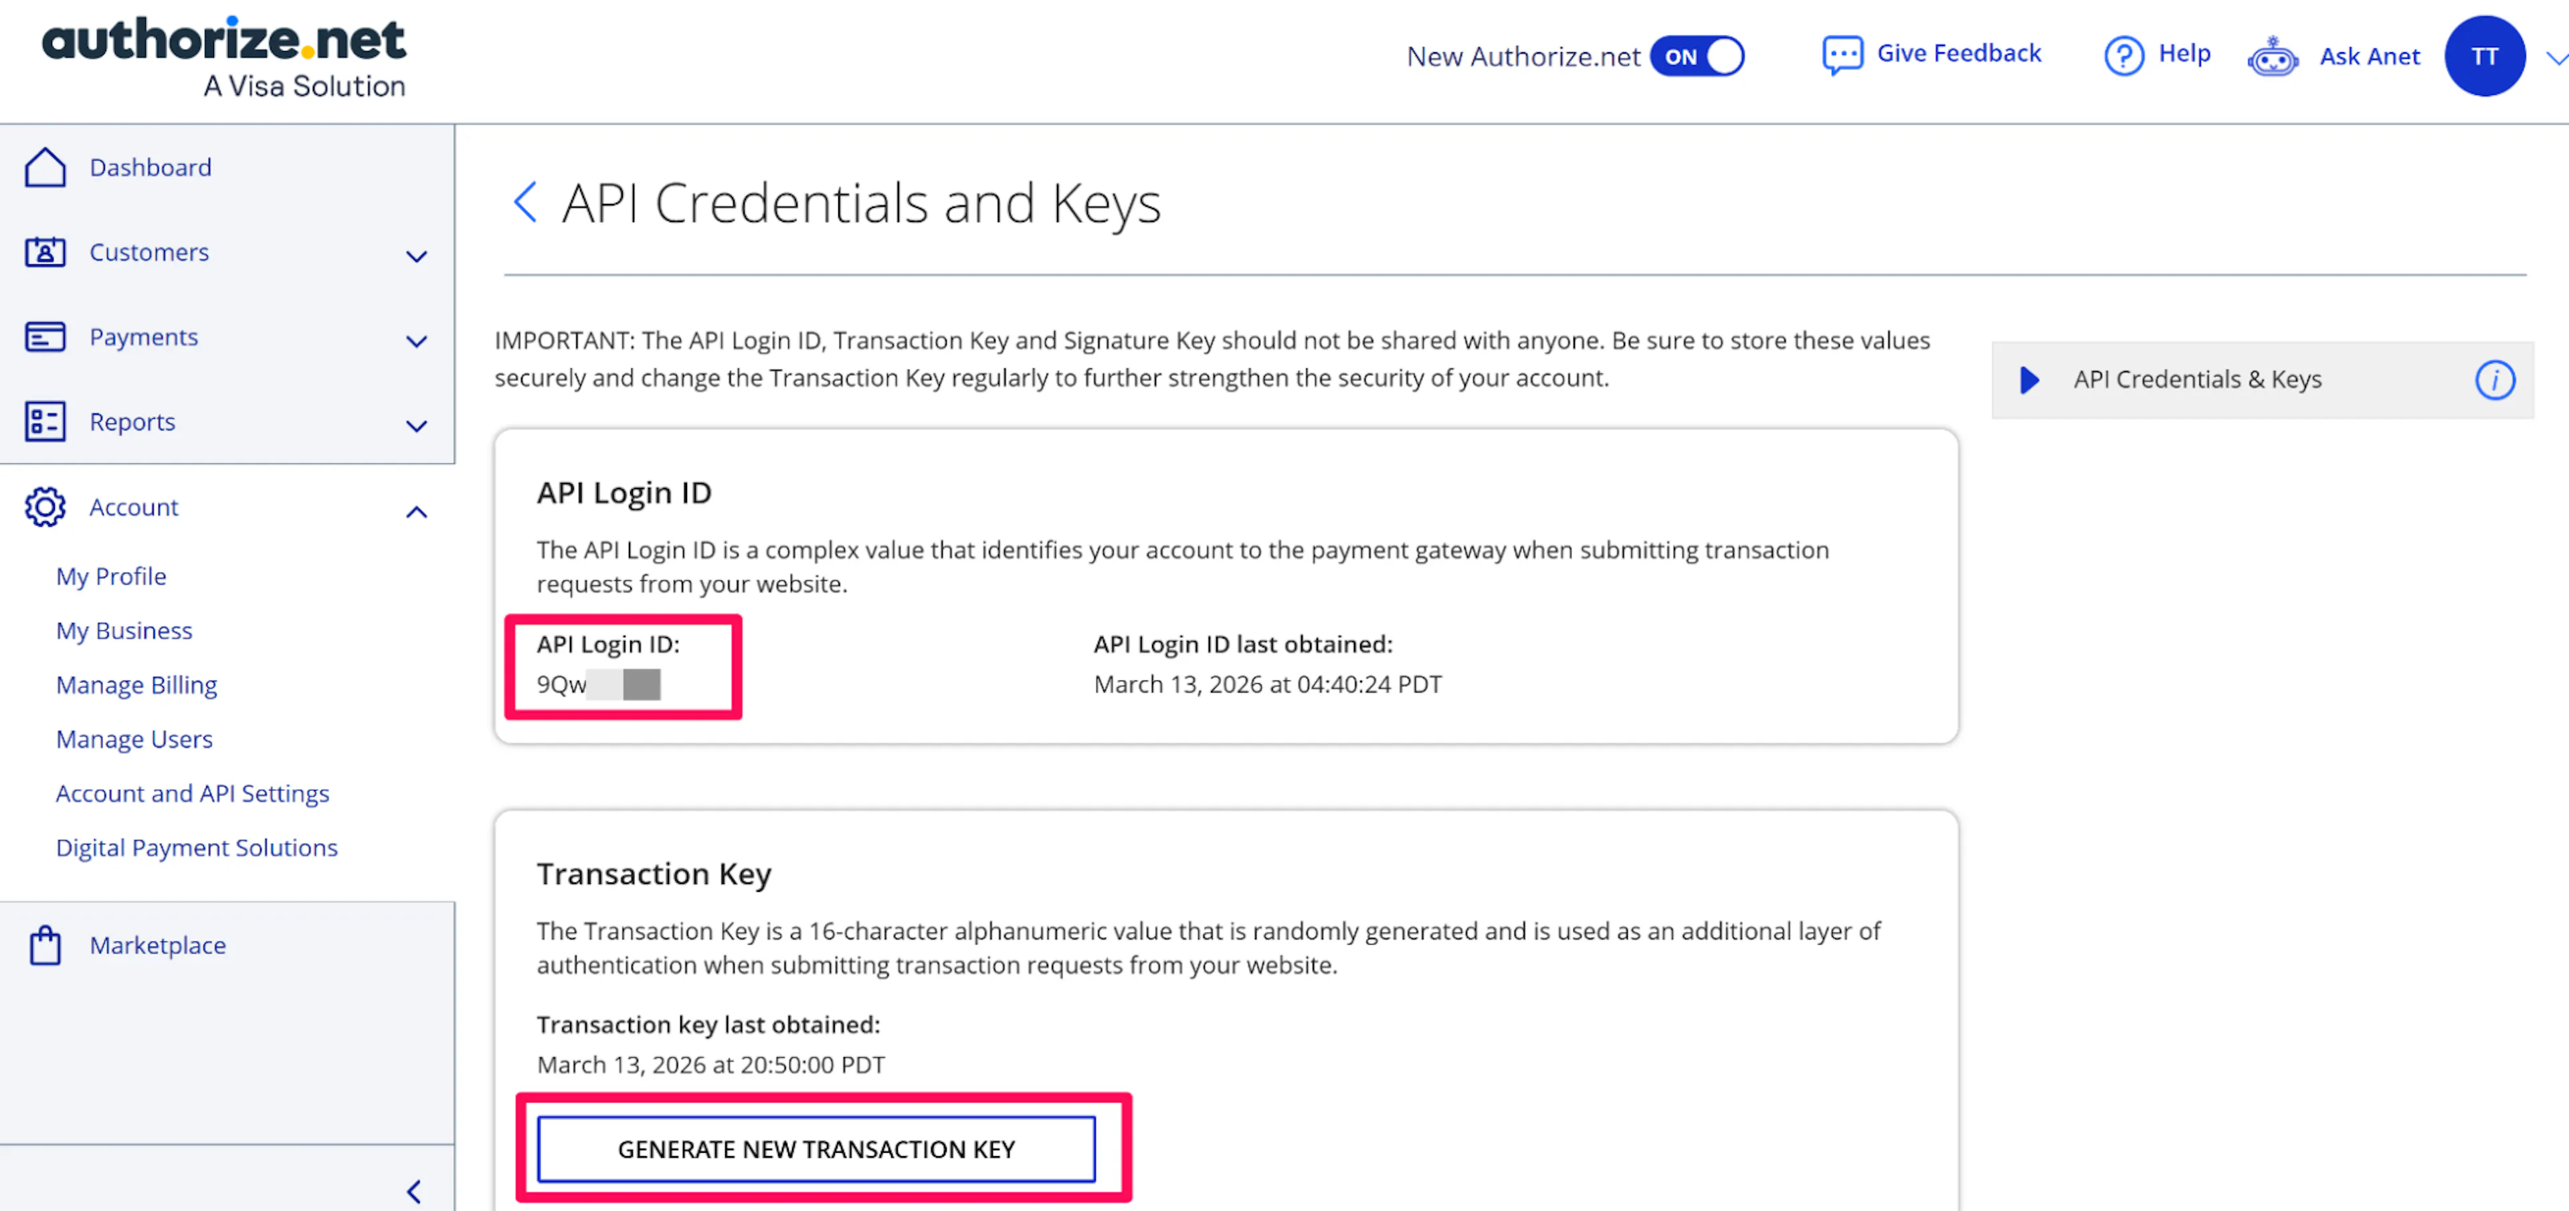Image resolution: width=2569 pixels, height=1211 pixels.
Task: Click the masked API Login ID value
Action: click(x=598, y=684)
